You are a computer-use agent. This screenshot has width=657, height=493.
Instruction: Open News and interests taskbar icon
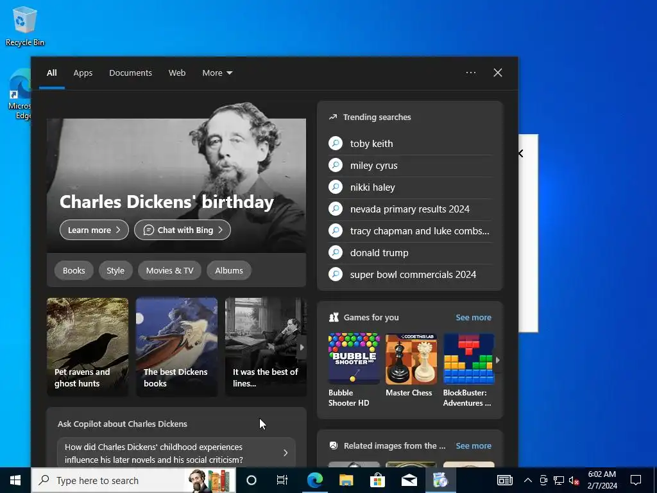[504, 480]
